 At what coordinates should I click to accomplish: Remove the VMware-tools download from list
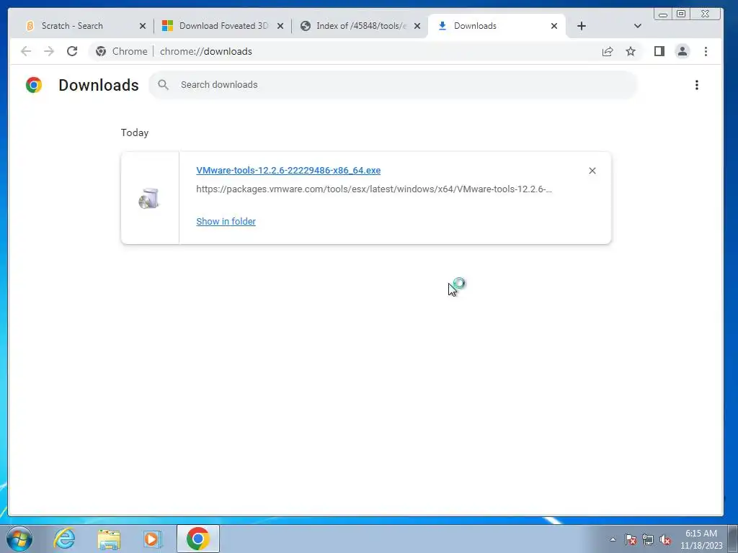592,171
